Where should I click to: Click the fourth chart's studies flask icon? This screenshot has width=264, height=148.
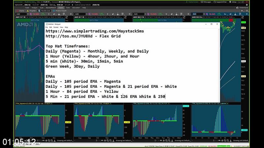coord(235,14)
